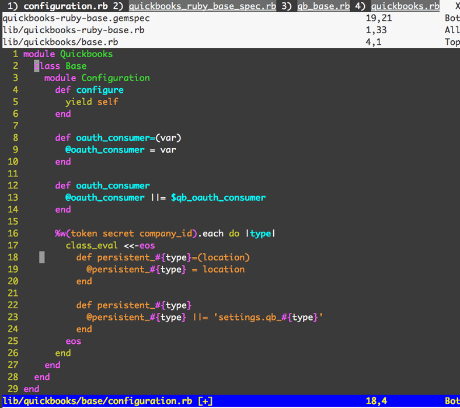
Task: Click 'end' on line 6
Action: click(x=63, y=114)
